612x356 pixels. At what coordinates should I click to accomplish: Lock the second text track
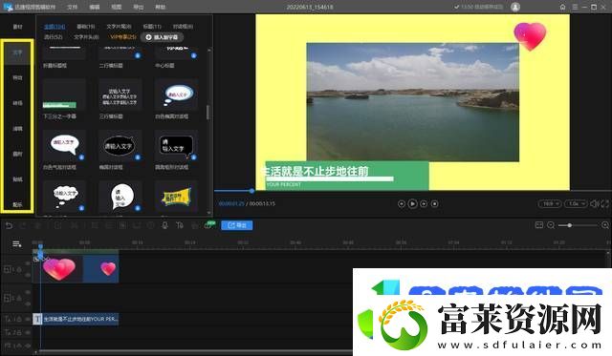[19, 333]
